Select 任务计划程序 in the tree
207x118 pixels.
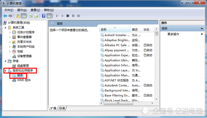click(x=26, y=32)
